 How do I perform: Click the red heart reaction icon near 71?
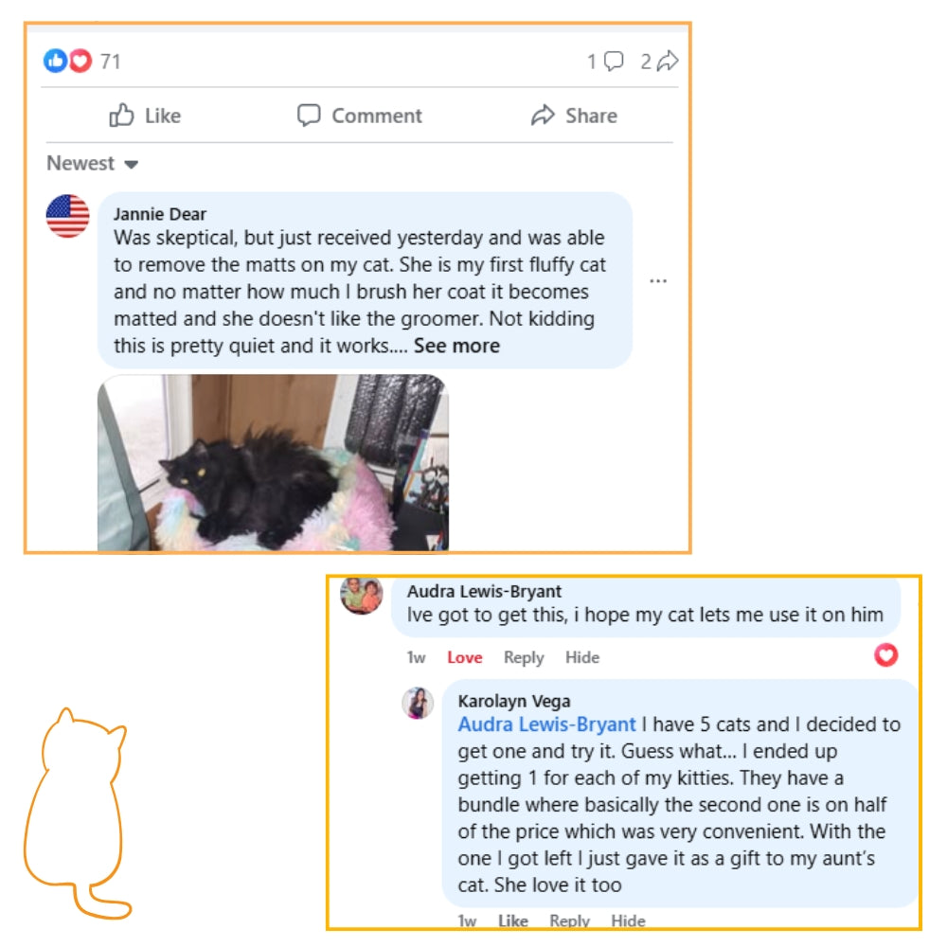tap(80, 61)
